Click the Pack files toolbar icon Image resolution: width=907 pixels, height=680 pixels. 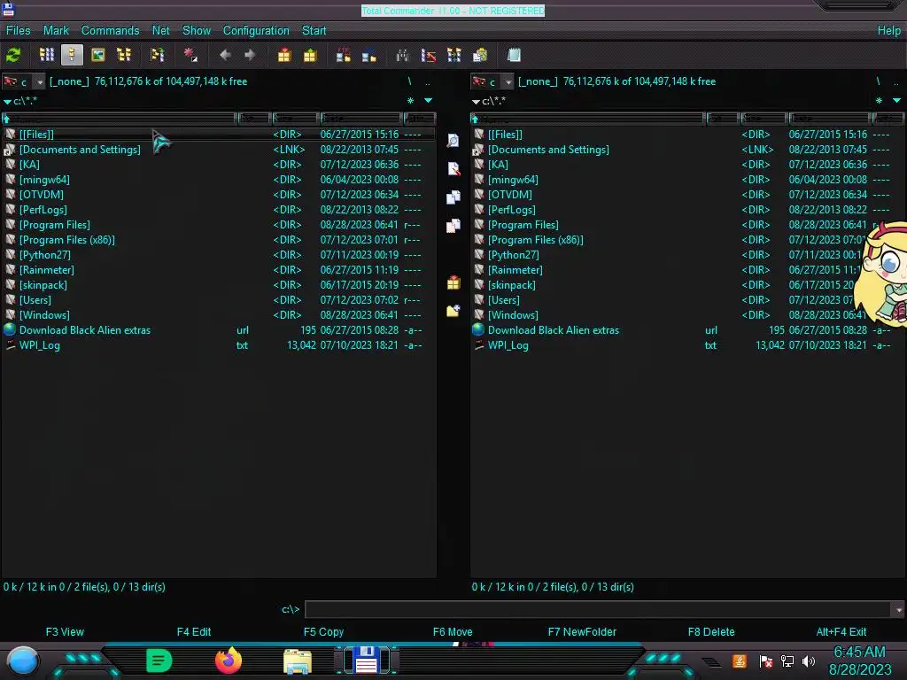tap(284, 56)
